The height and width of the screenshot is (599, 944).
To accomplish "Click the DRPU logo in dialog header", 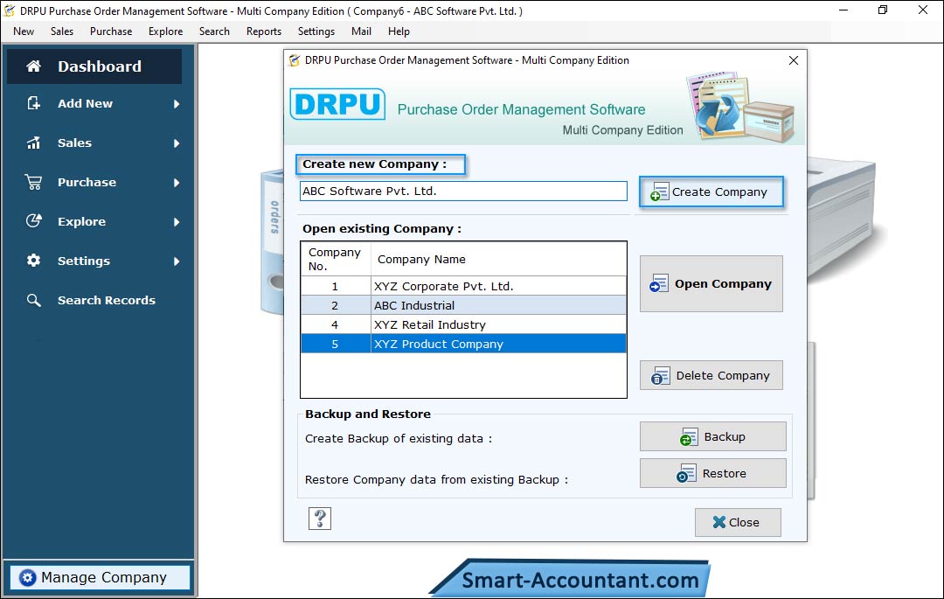I will pos(337,104).
